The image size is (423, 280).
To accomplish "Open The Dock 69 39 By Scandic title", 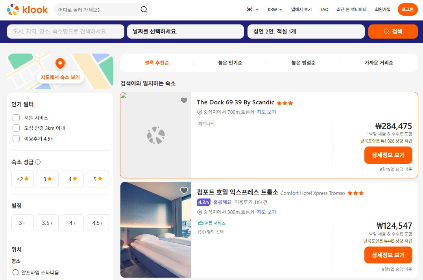I will [x=236, y=102].
